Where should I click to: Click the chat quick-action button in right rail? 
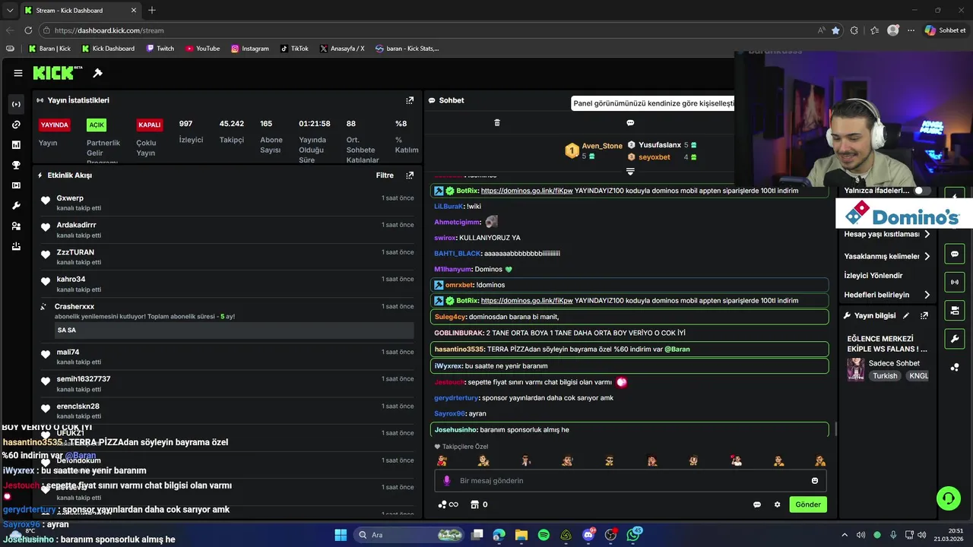tap(955, 254)
